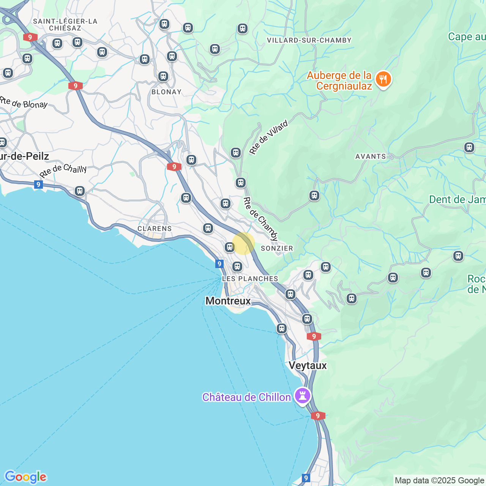Open the Château de Chillon castle marker
This screenshot has width=486, height=486.
coord(303,396)
